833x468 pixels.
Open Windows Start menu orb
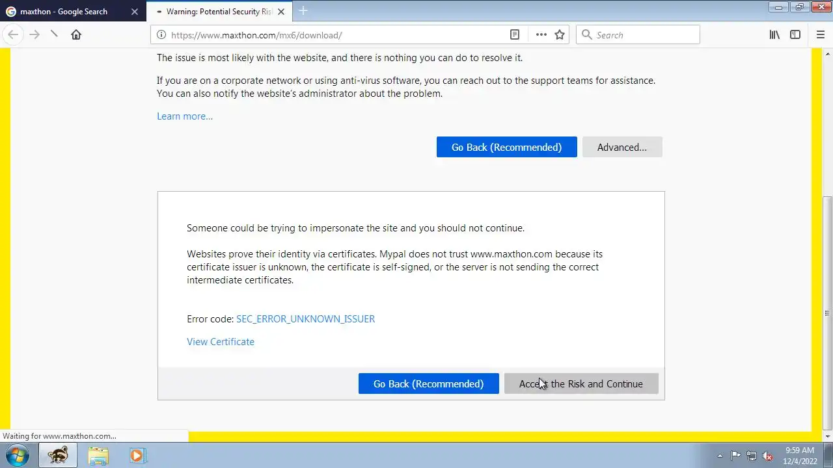tap(18, 455)
